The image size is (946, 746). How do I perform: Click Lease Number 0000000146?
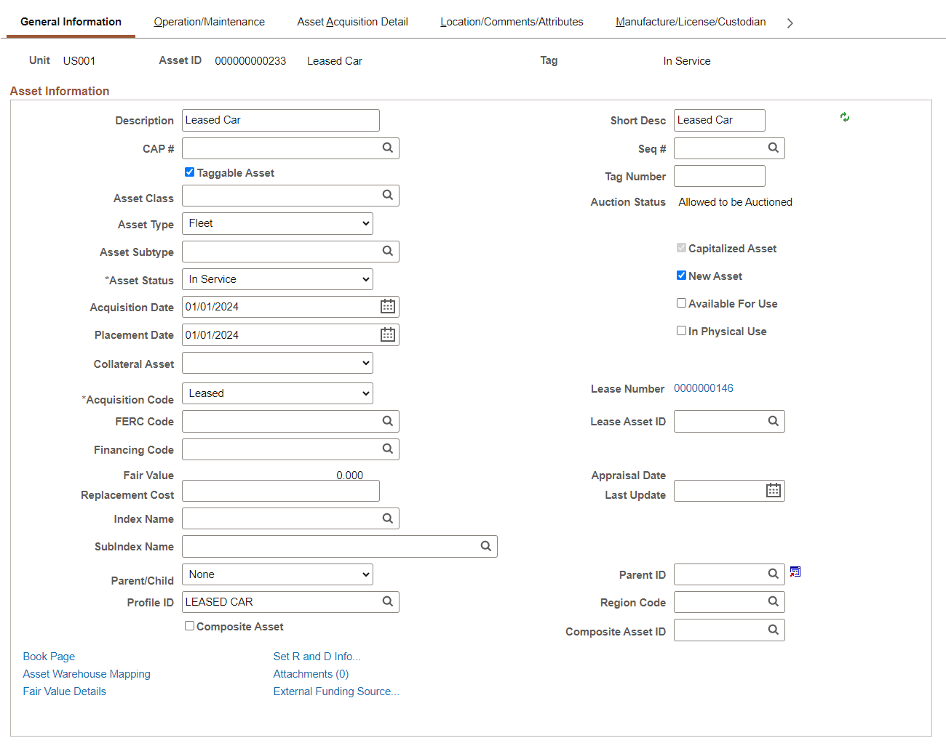point(704,388)
